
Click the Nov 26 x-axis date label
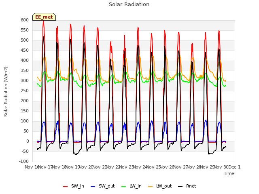167,167
